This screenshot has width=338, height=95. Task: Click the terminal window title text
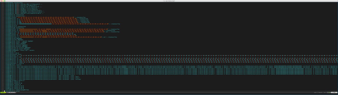169,1
